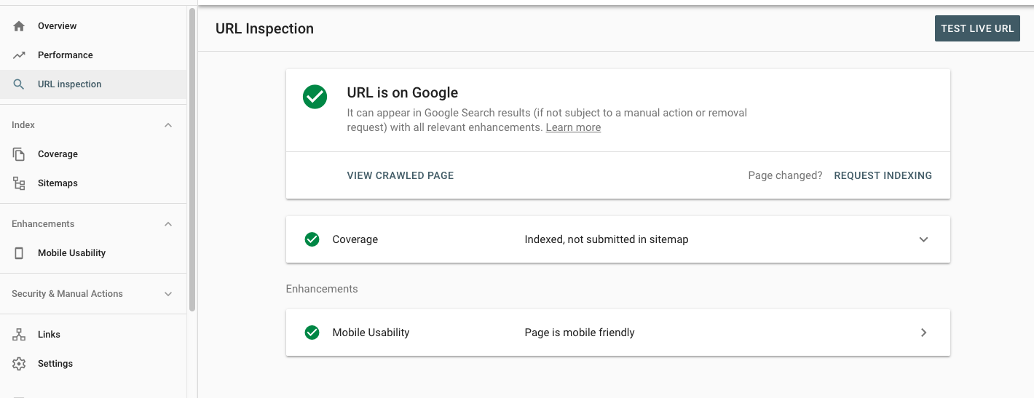Open VIEW CRAWLED PAGE
This screenshot has height=398, width=1034.
point(400,175)
